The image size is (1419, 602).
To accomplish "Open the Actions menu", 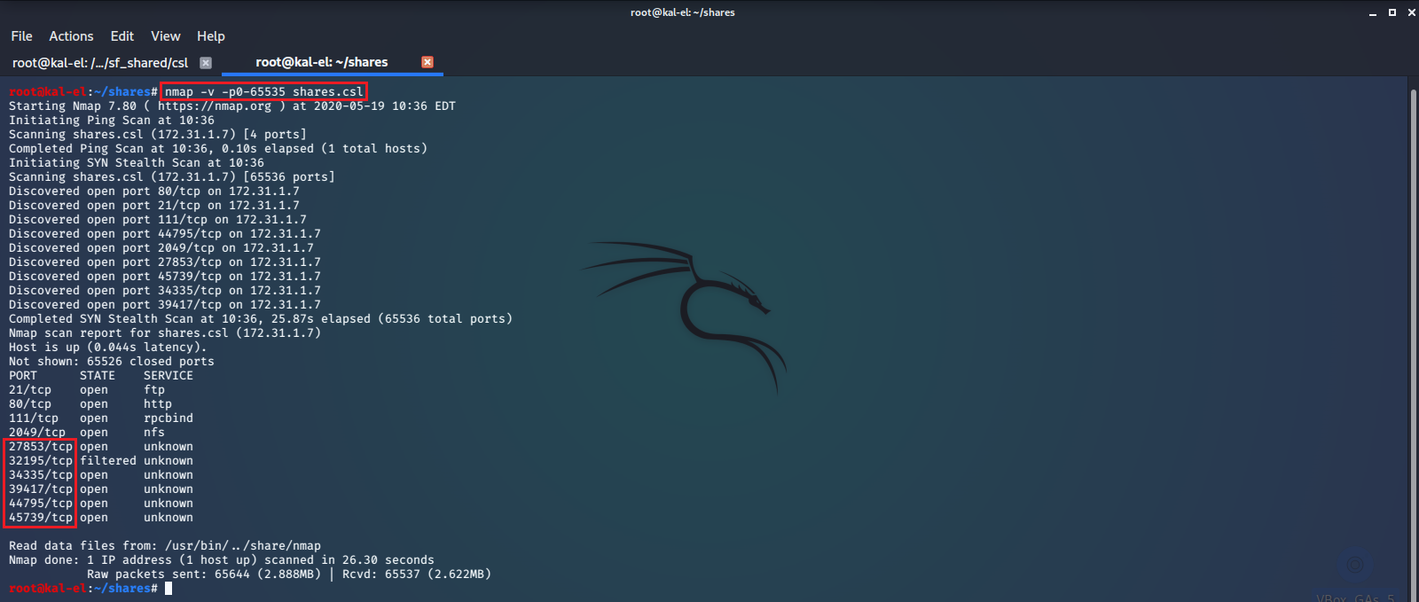I will pos(71,36).
